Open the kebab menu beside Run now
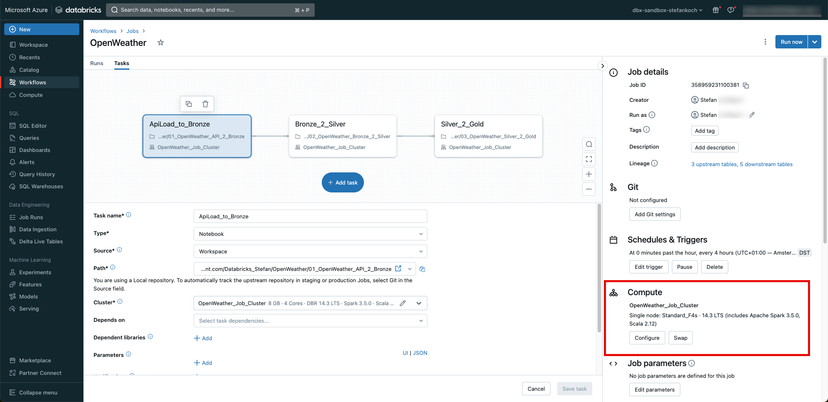 click(x=765, y=42)
